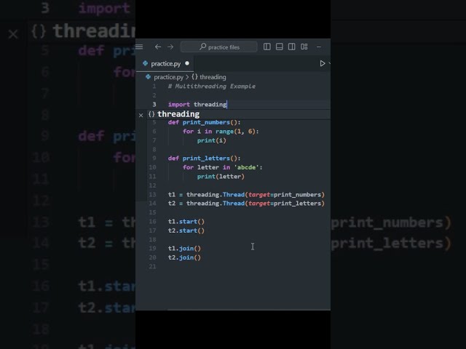Toggle bottom panel layout icon

(280, 47)
